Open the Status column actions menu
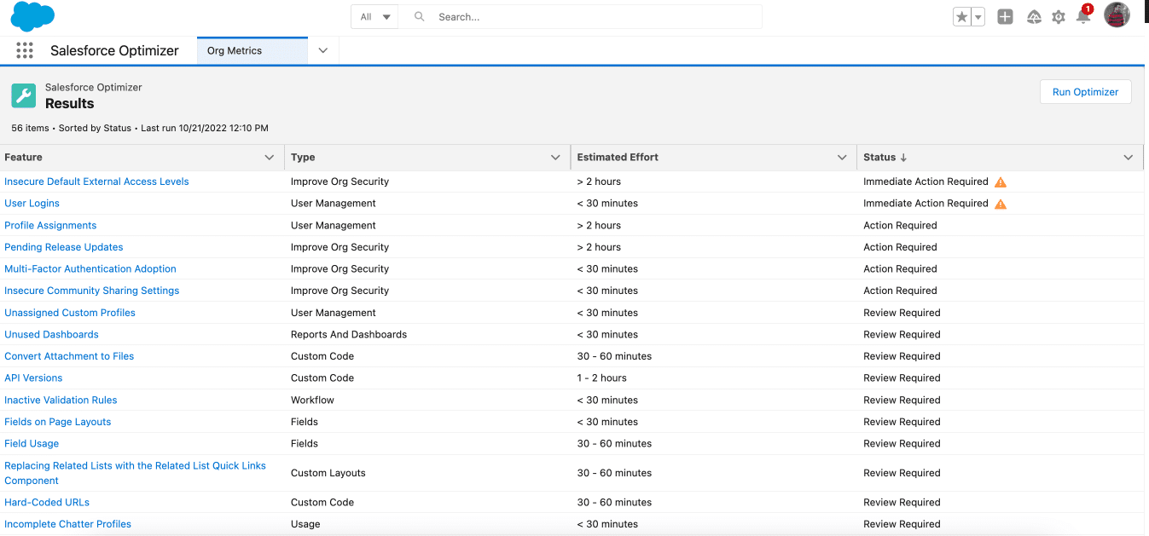This screenshot has height=536, width=1149. pos(1129,158)
